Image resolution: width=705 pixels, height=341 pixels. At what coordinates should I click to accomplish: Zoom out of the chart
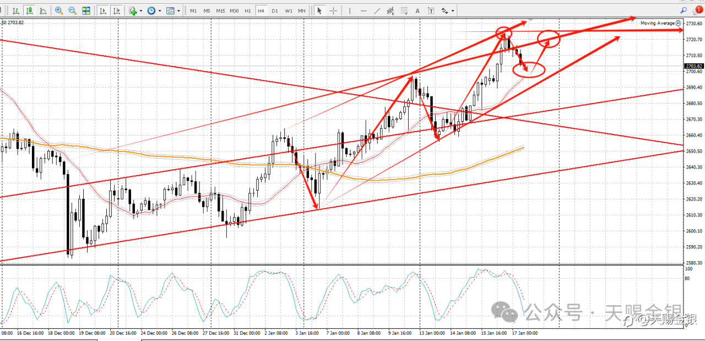coord(72,10)
